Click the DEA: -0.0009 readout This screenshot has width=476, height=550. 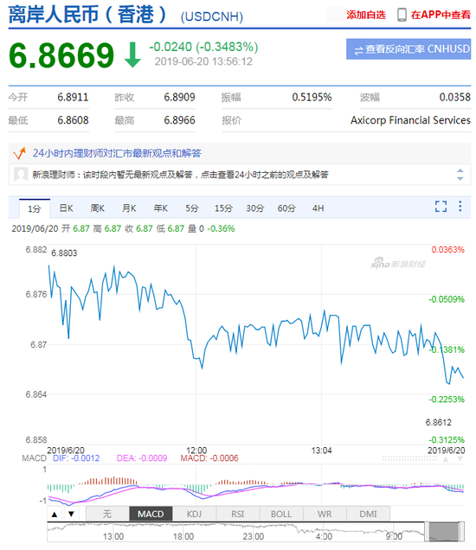(x=142, y=458)
